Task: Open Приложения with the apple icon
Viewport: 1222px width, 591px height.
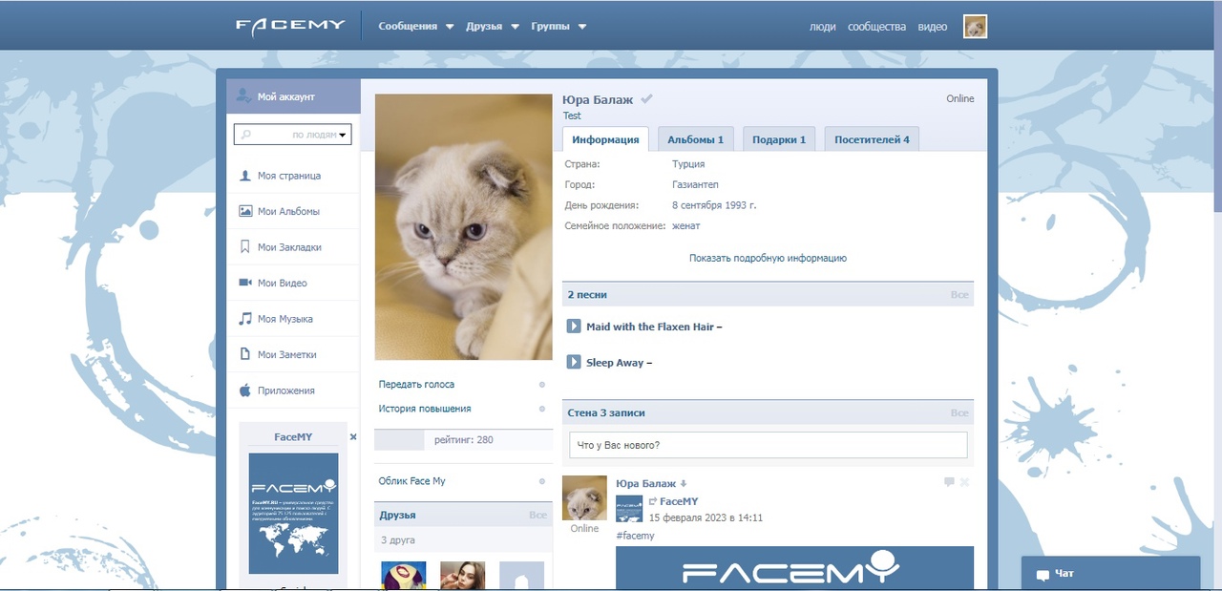Action: pyautogui.click(x=284, y=390)
